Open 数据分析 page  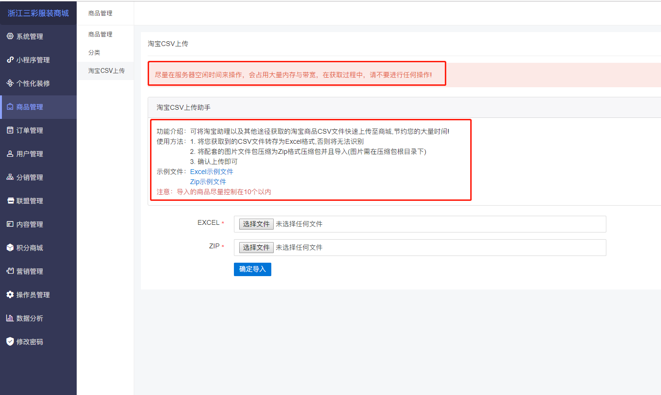pos(38,318)
